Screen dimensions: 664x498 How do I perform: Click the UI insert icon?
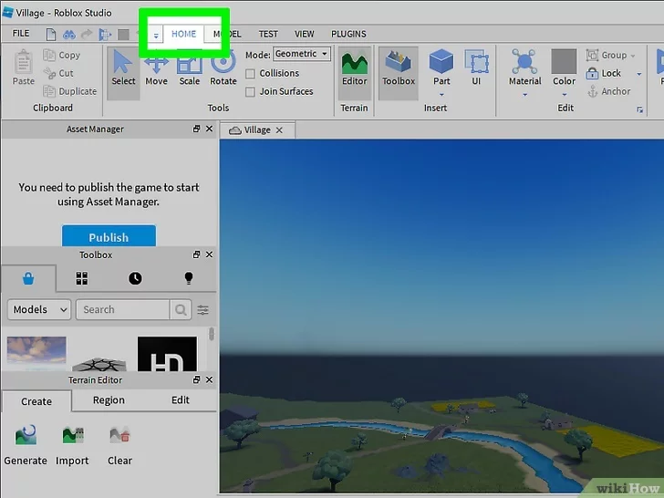click(x=476, y=69)
